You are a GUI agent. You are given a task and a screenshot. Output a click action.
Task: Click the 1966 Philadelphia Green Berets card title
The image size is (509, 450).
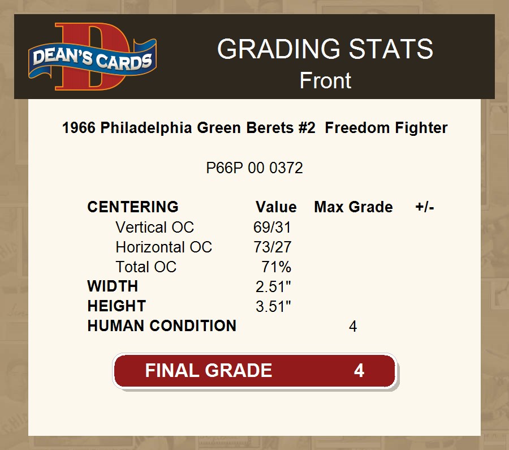(255, 128)
